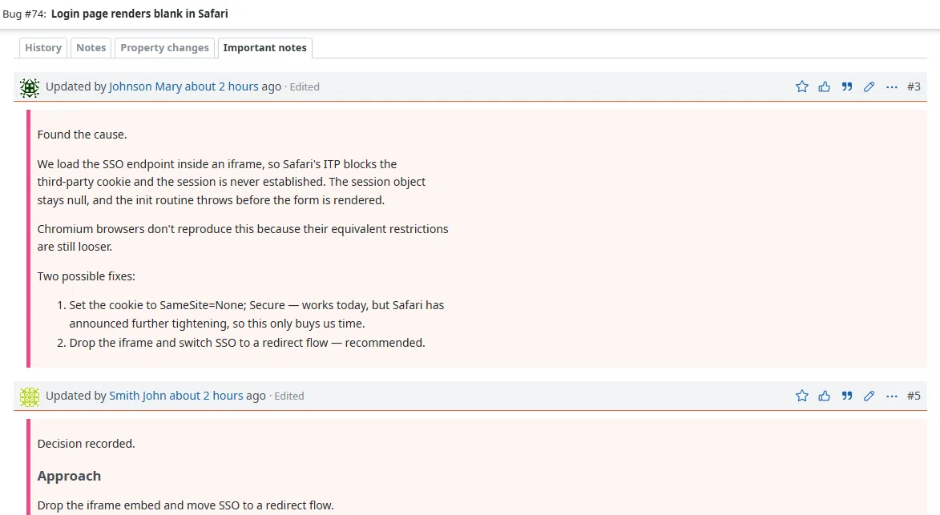
Task: Edit note #5 with pencil icon
Action: [869, 396]
